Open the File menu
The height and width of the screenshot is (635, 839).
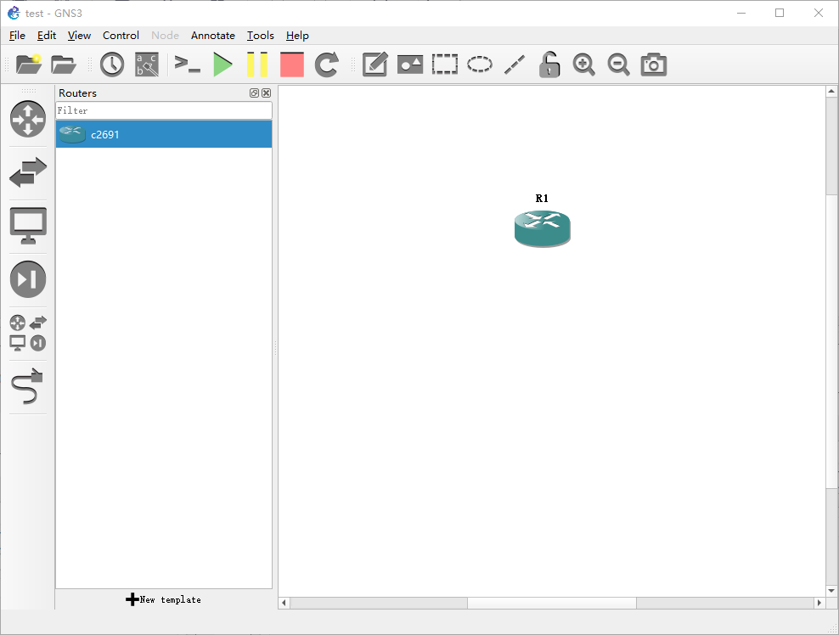pyautogui.click(x=17, y=36)
